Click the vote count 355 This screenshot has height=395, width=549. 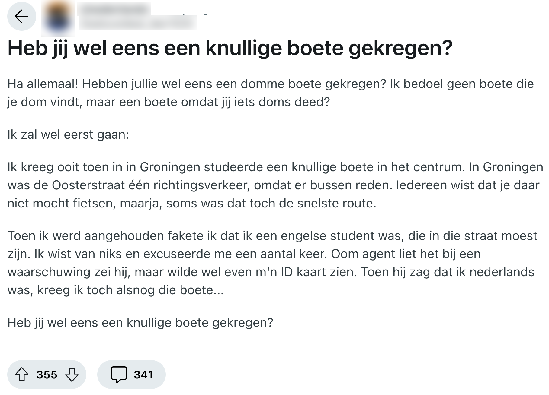click(47, 375)
